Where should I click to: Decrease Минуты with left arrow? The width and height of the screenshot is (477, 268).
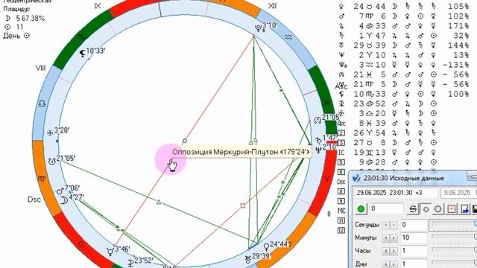tap(385, 237)
